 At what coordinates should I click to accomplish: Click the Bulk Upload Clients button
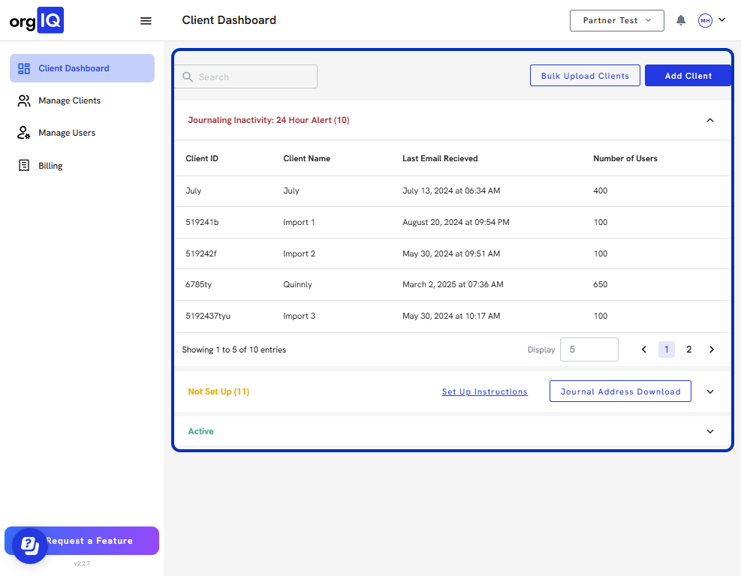585,76
